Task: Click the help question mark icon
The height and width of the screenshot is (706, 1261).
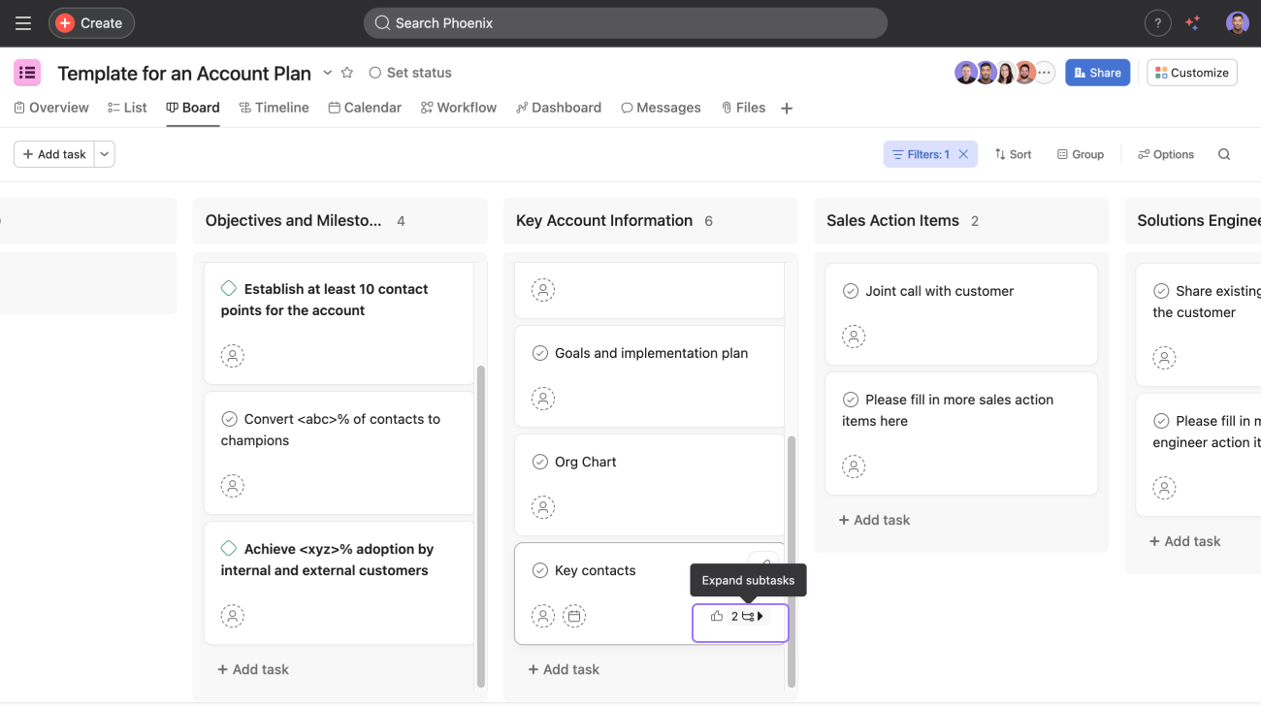Action: coord(1156,23)
